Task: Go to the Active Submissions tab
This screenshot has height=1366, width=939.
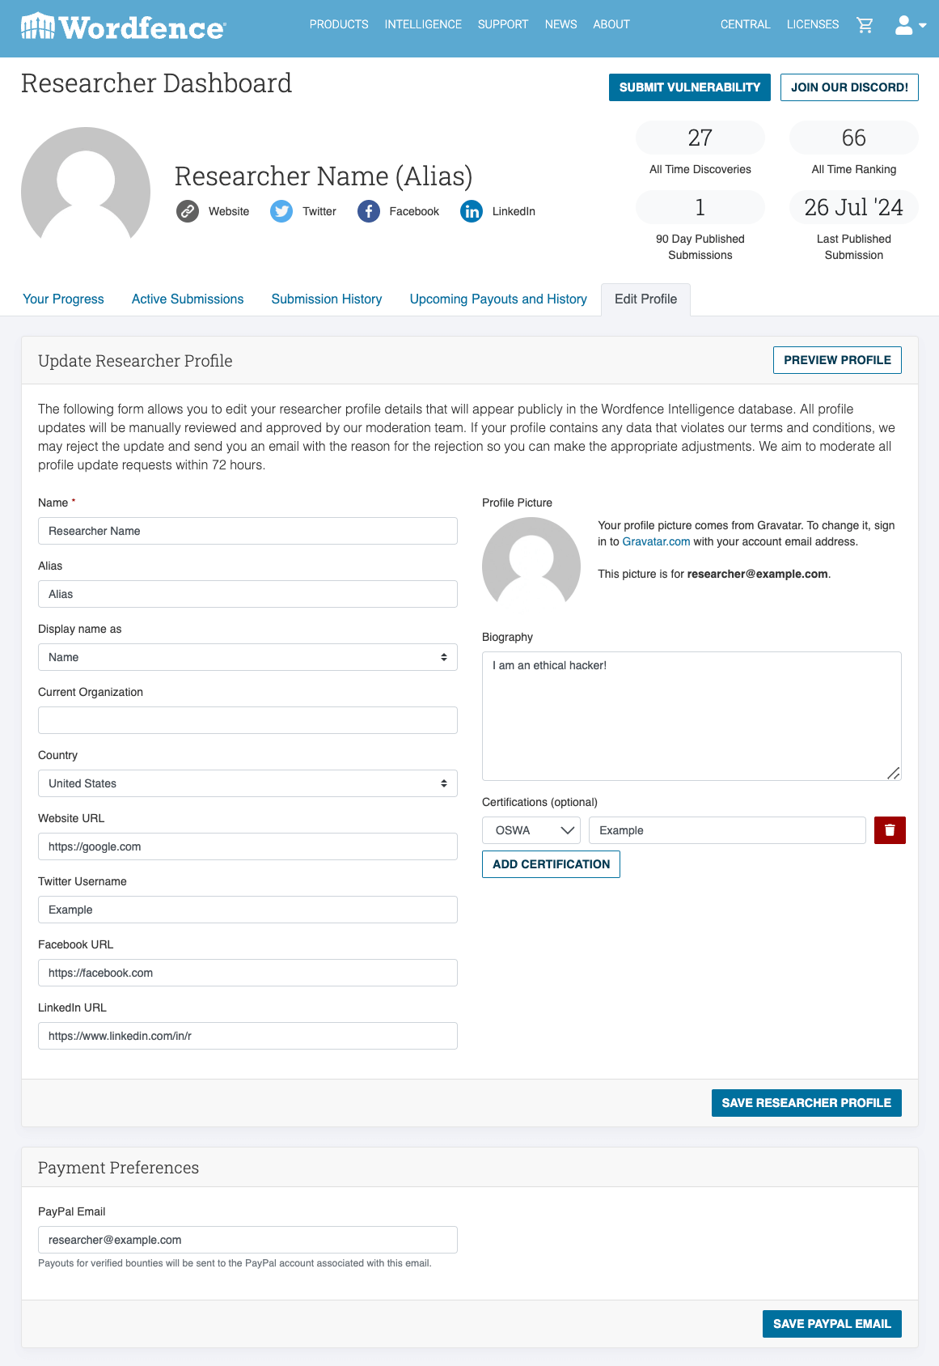Action: [x=188, y=299]
